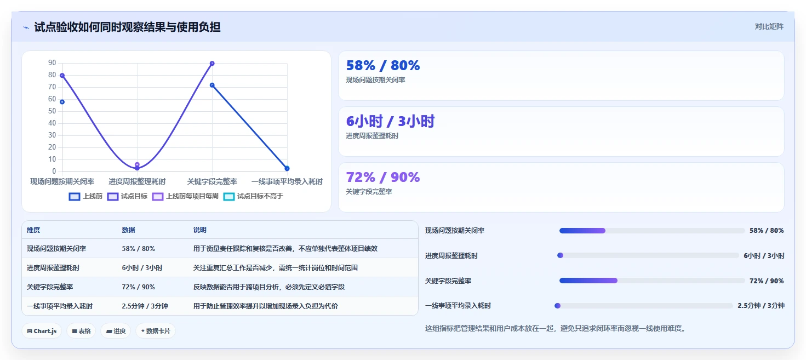Toggle the 试点目标 legend item
Image resolution: width=806 pixels, height=360 pixels.
click(x=128, y=196)
